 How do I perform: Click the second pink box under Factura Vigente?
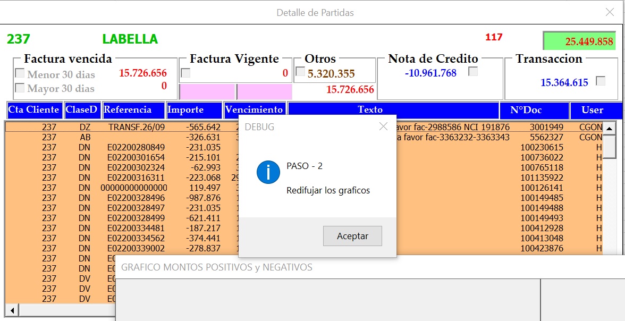[x=265, y=92]
